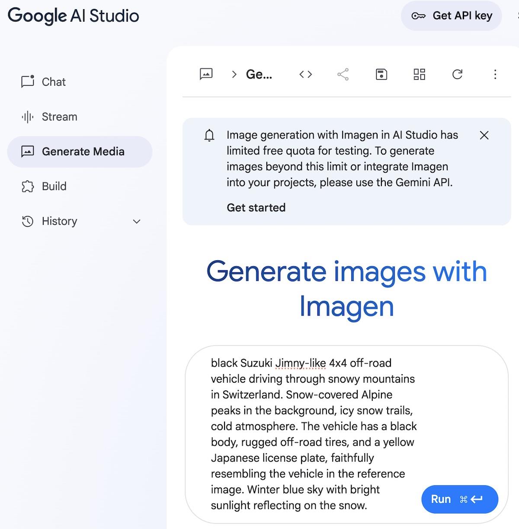
Task: Open the three-dot more options menu
Action: [495, 74]
